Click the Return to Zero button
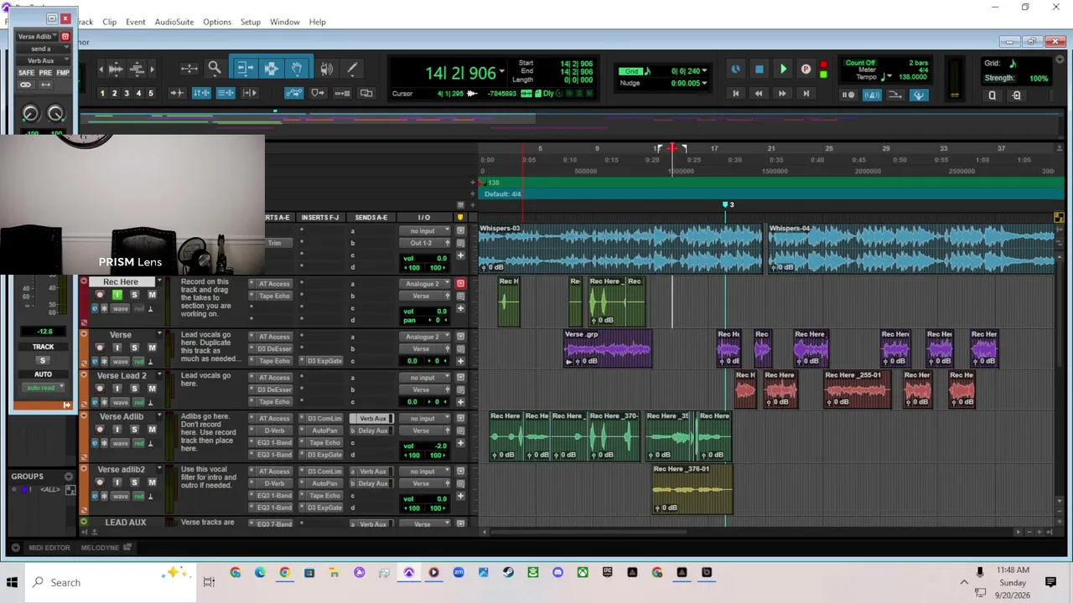Image resolution: width=1073 pixels, height=603 pixels. click(x=736, y=94)
